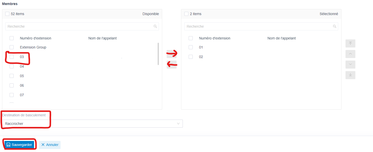
Task: Tick the Extension Group checkbox
Action: (x=12, y=47)
